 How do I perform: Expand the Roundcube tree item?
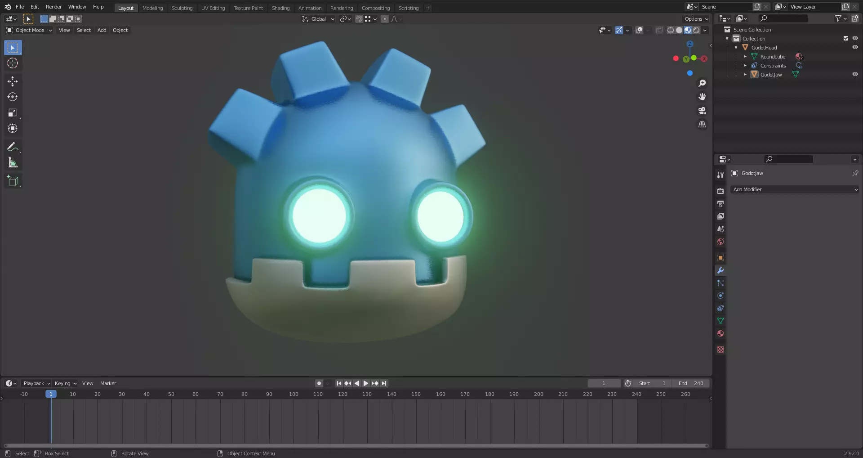point(745,56)
